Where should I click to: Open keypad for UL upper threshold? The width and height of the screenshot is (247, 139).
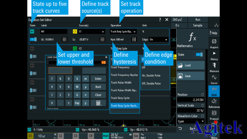point(64,39)
